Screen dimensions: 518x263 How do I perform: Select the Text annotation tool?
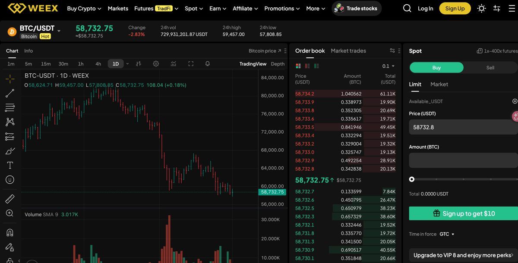point(10,165)
